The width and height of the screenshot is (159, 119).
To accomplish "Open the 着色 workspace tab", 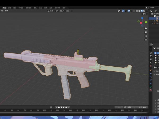I will pos(35,8).
